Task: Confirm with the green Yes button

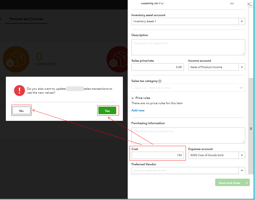Action: pyautogui.click(x=107, y=111)
